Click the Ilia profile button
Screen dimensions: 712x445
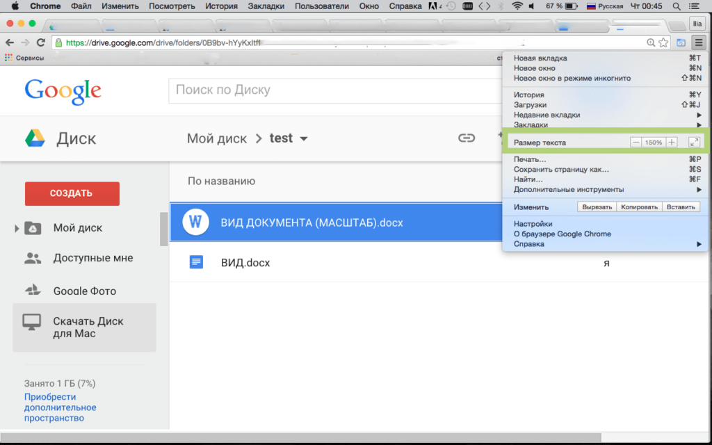click(x=697, y=23)
